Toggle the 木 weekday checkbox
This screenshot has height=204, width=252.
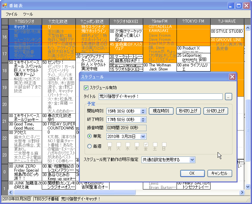[137, 144]
